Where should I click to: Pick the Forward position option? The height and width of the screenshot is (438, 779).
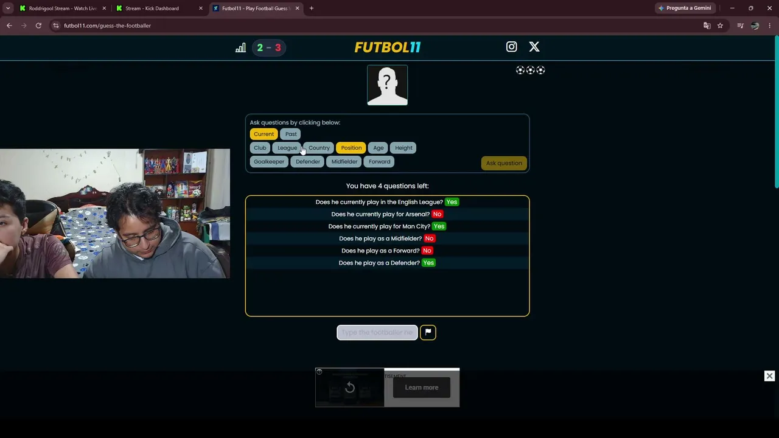(x=379, y=162)
